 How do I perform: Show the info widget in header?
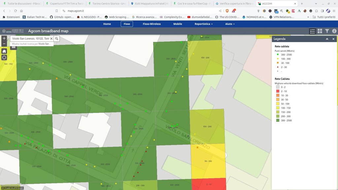334,31
